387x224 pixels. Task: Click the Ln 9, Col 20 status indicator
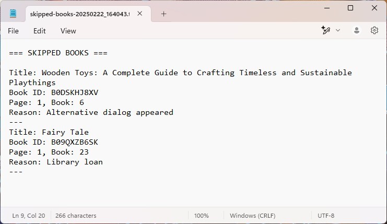click(29, 216)
